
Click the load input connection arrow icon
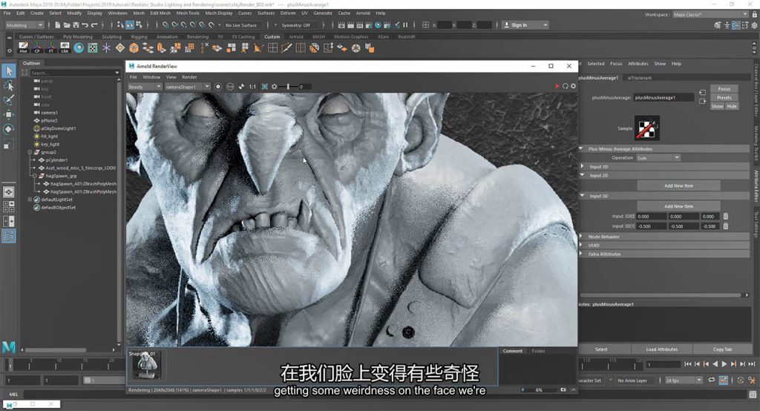click(x=702, y=92)
